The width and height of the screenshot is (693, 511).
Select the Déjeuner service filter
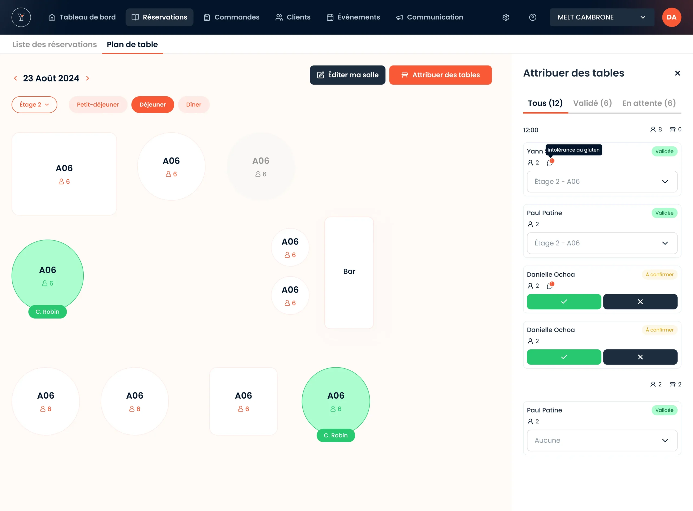152,104
